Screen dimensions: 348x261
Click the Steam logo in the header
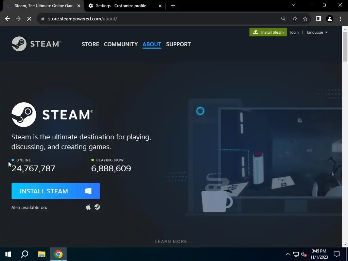36,44
